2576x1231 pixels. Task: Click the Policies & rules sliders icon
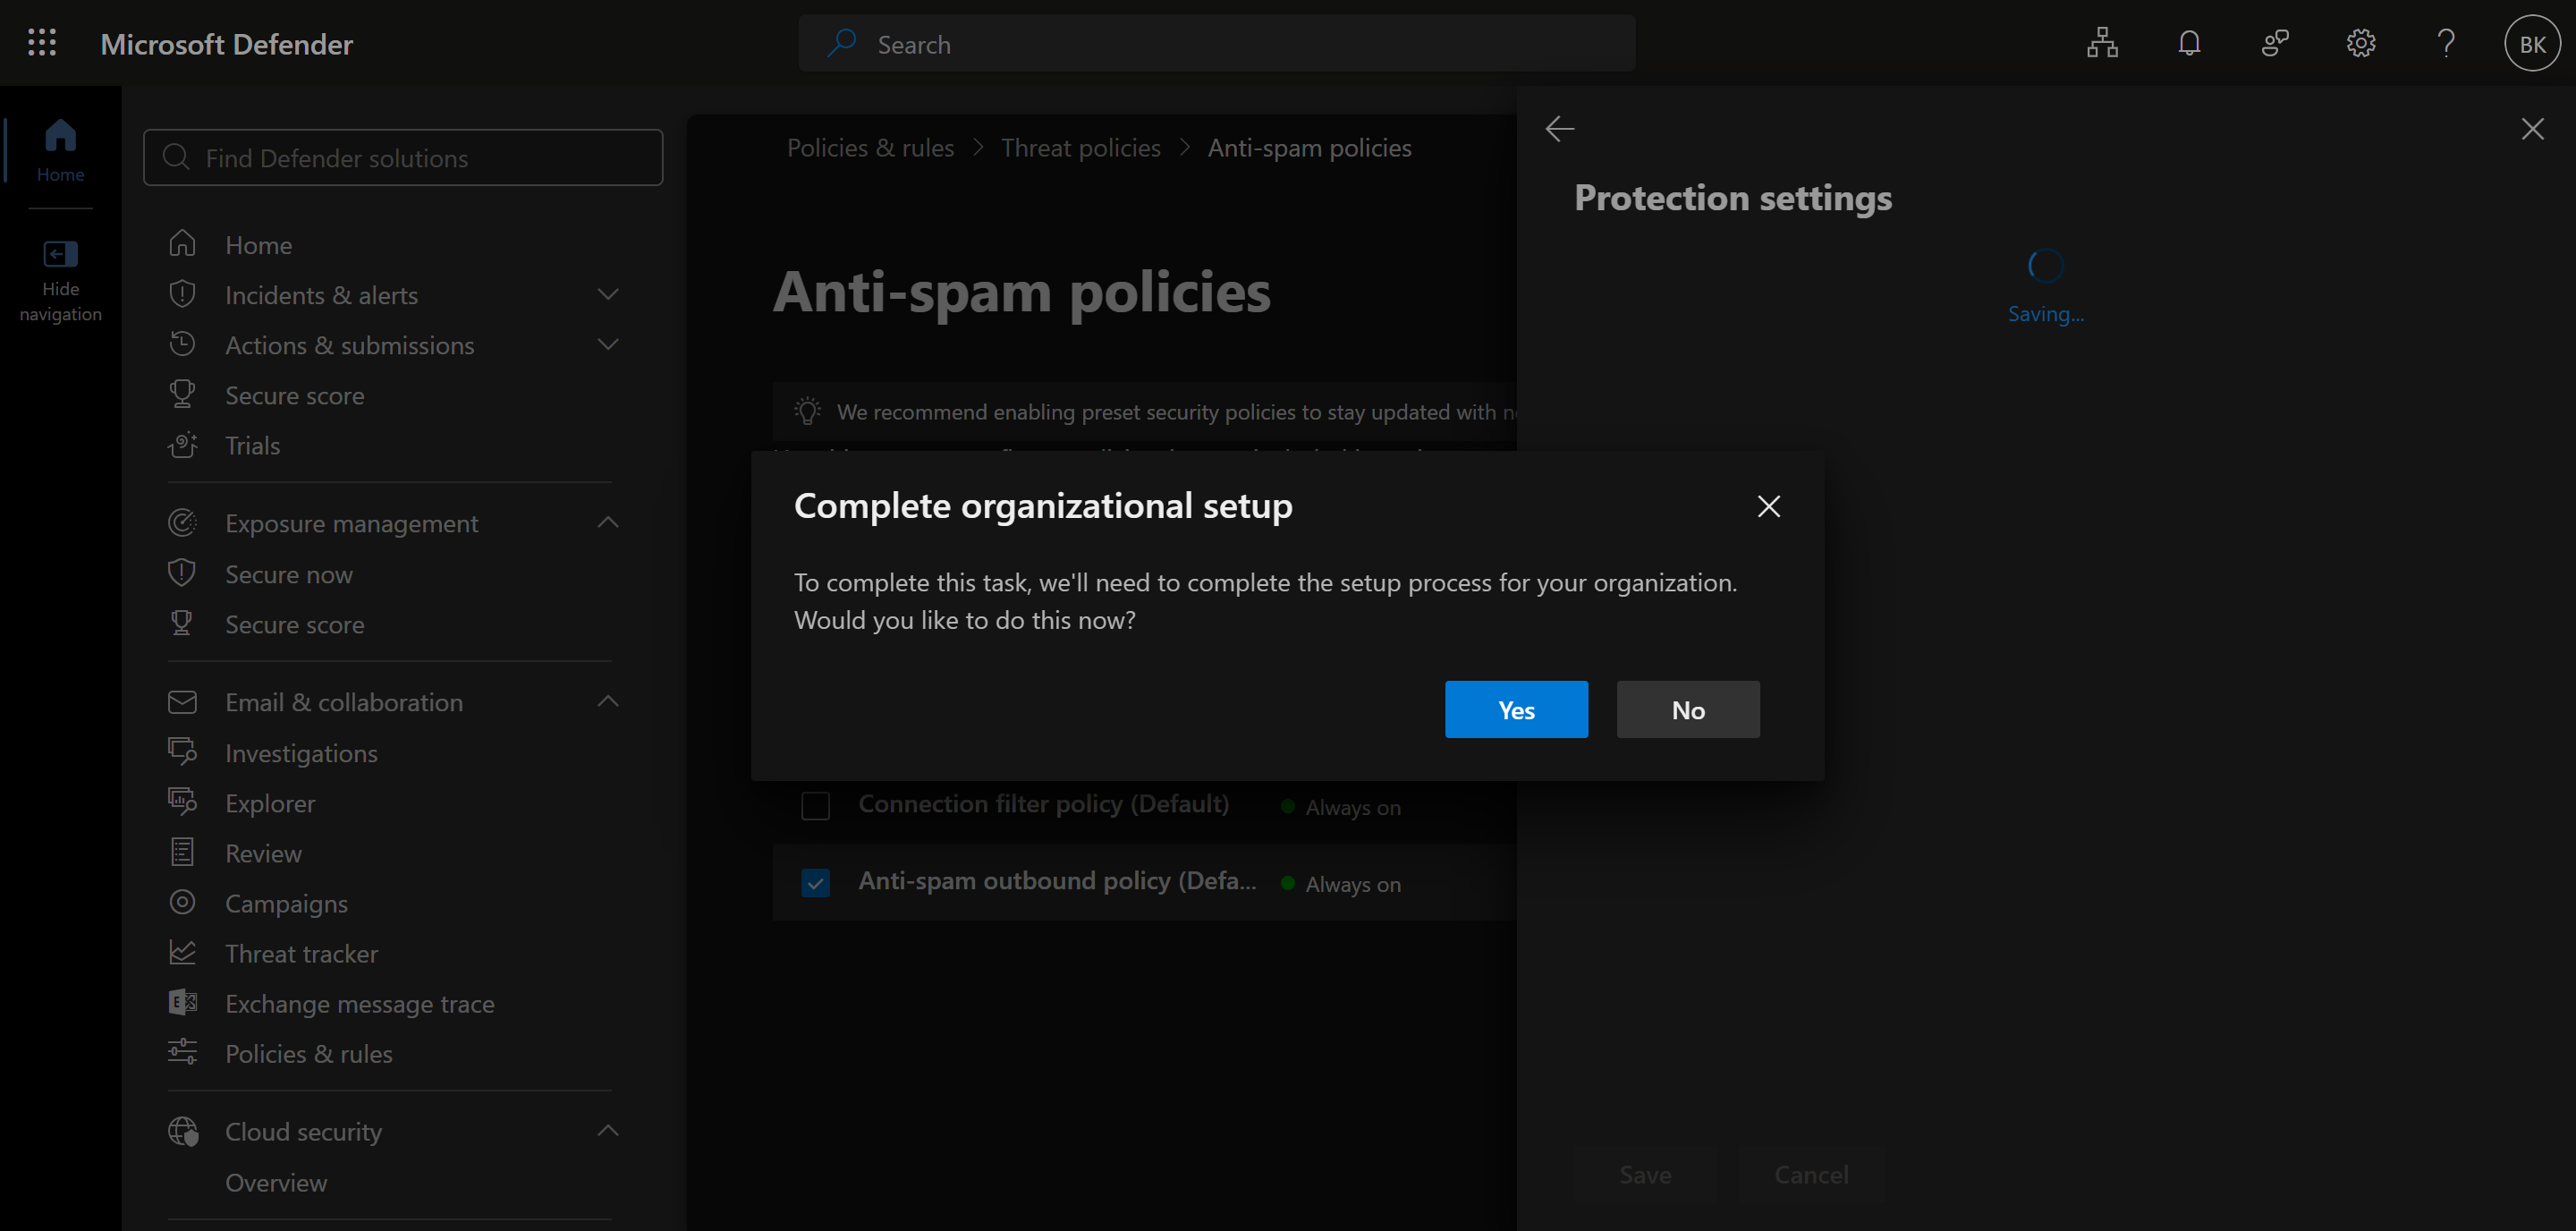pyautogui.click(x=182, y=1052)
